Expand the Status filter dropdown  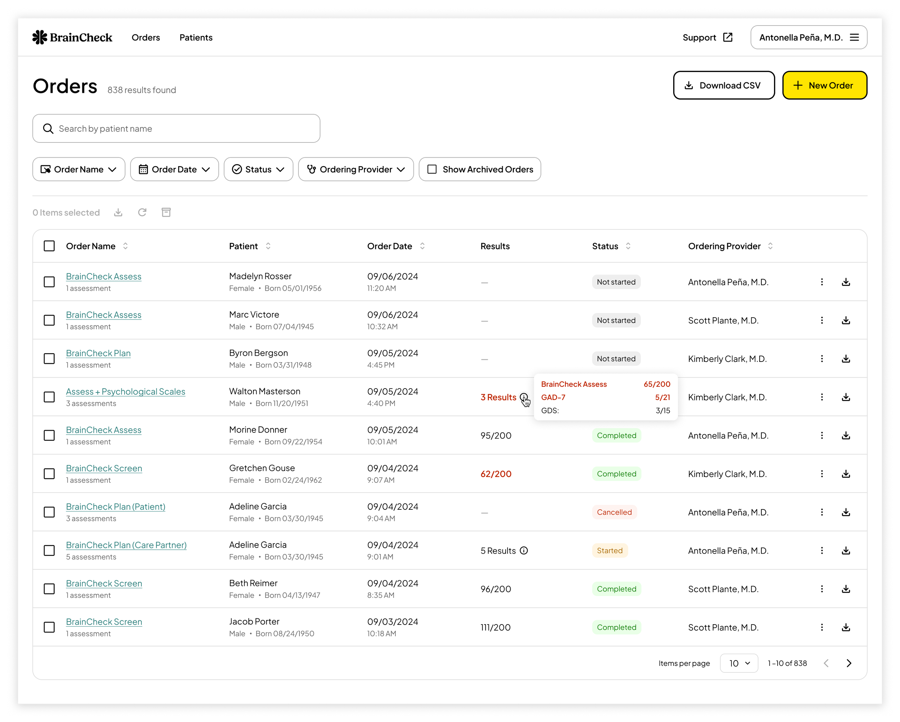click(258, 169)
